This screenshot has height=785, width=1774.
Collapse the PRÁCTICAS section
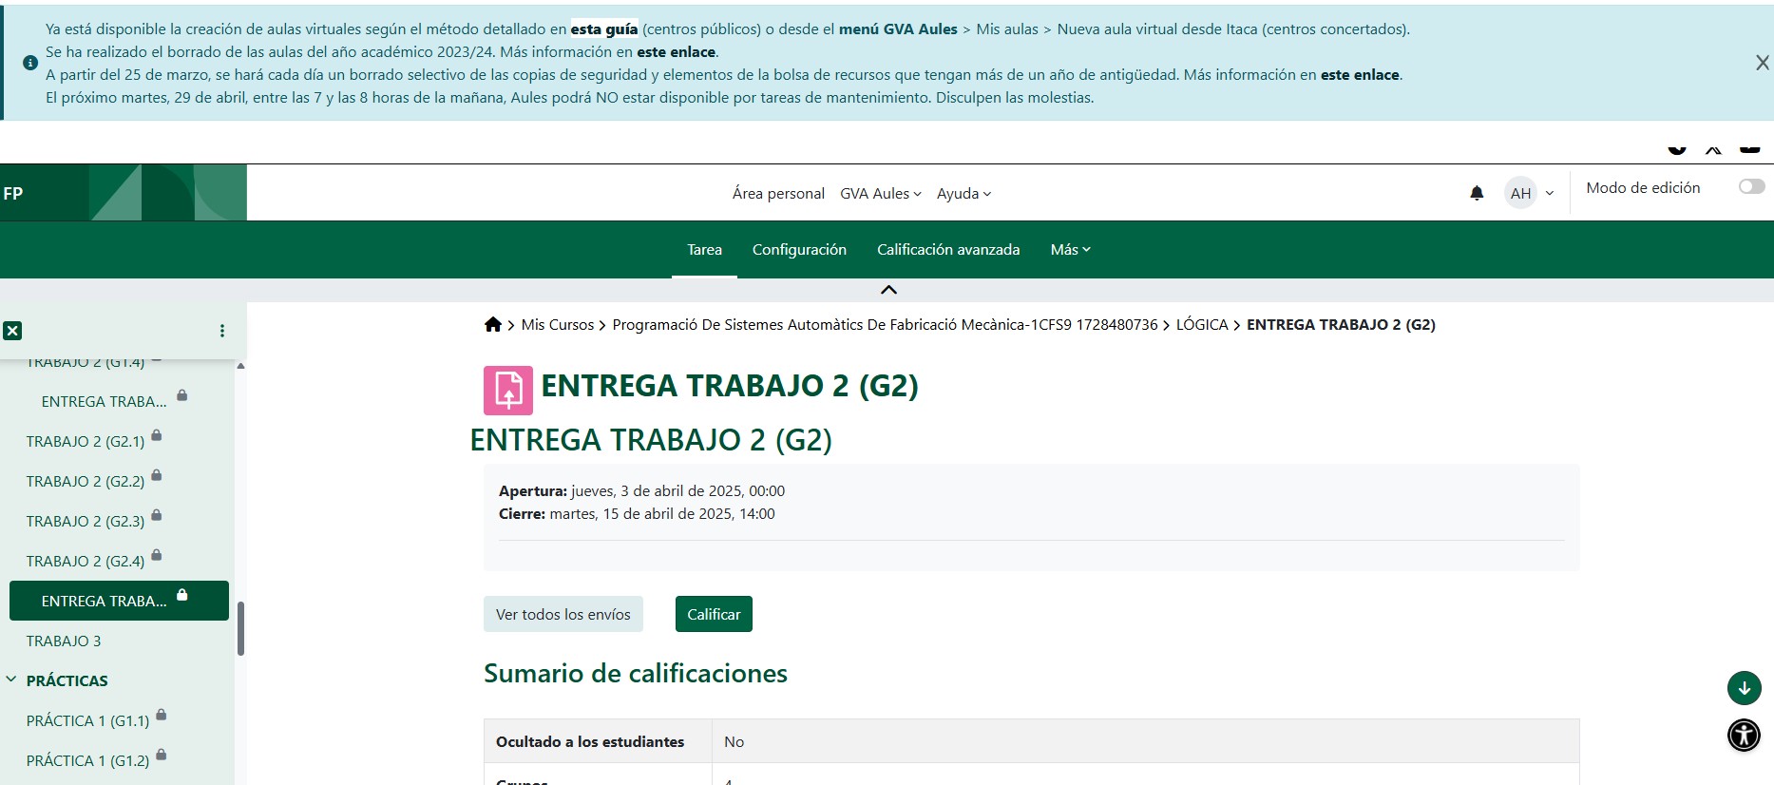pyautogui.click(x=11, y=680)
